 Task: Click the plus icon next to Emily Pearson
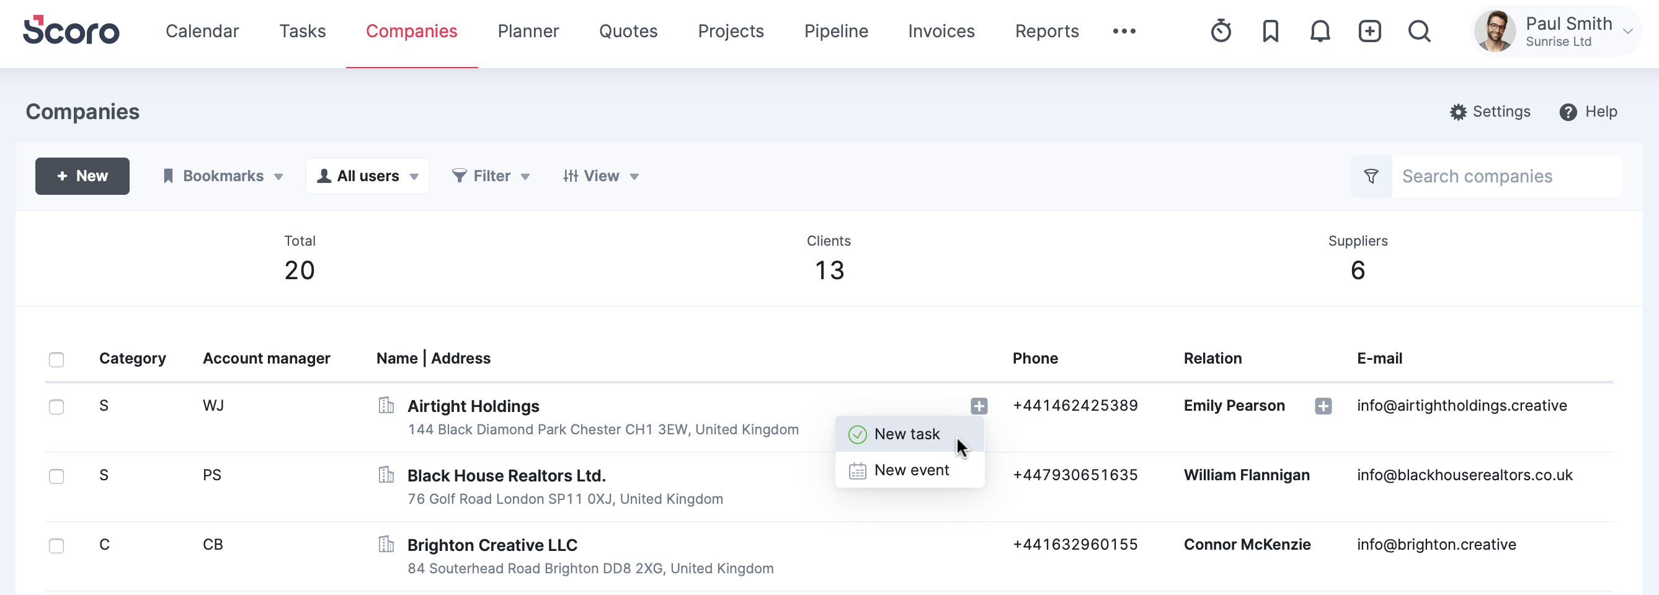(x=1323, y=406)
